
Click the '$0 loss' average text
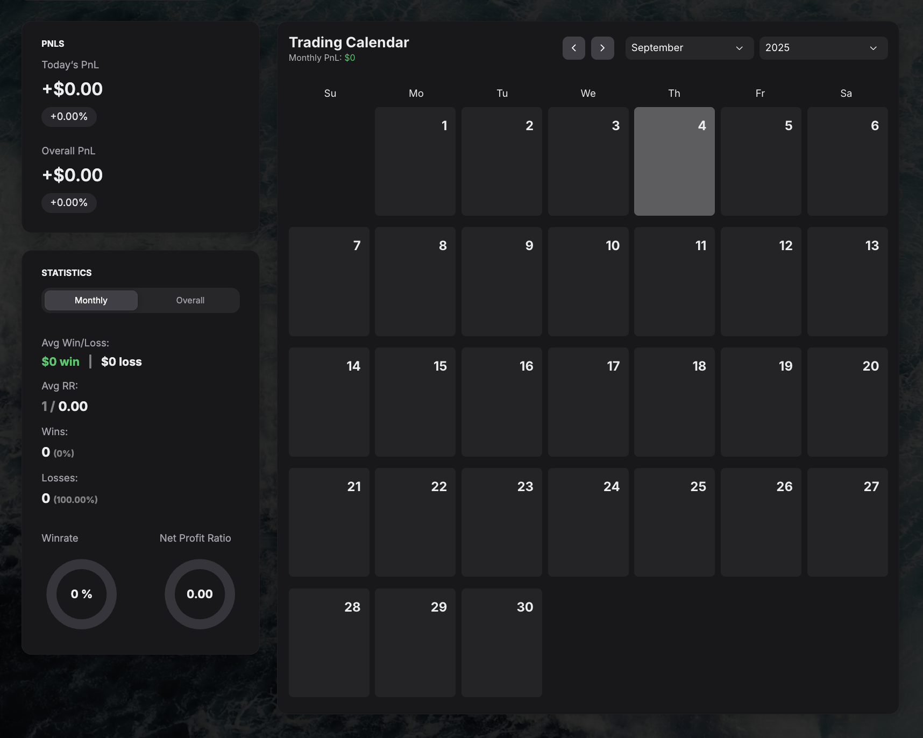click(122, 361)
